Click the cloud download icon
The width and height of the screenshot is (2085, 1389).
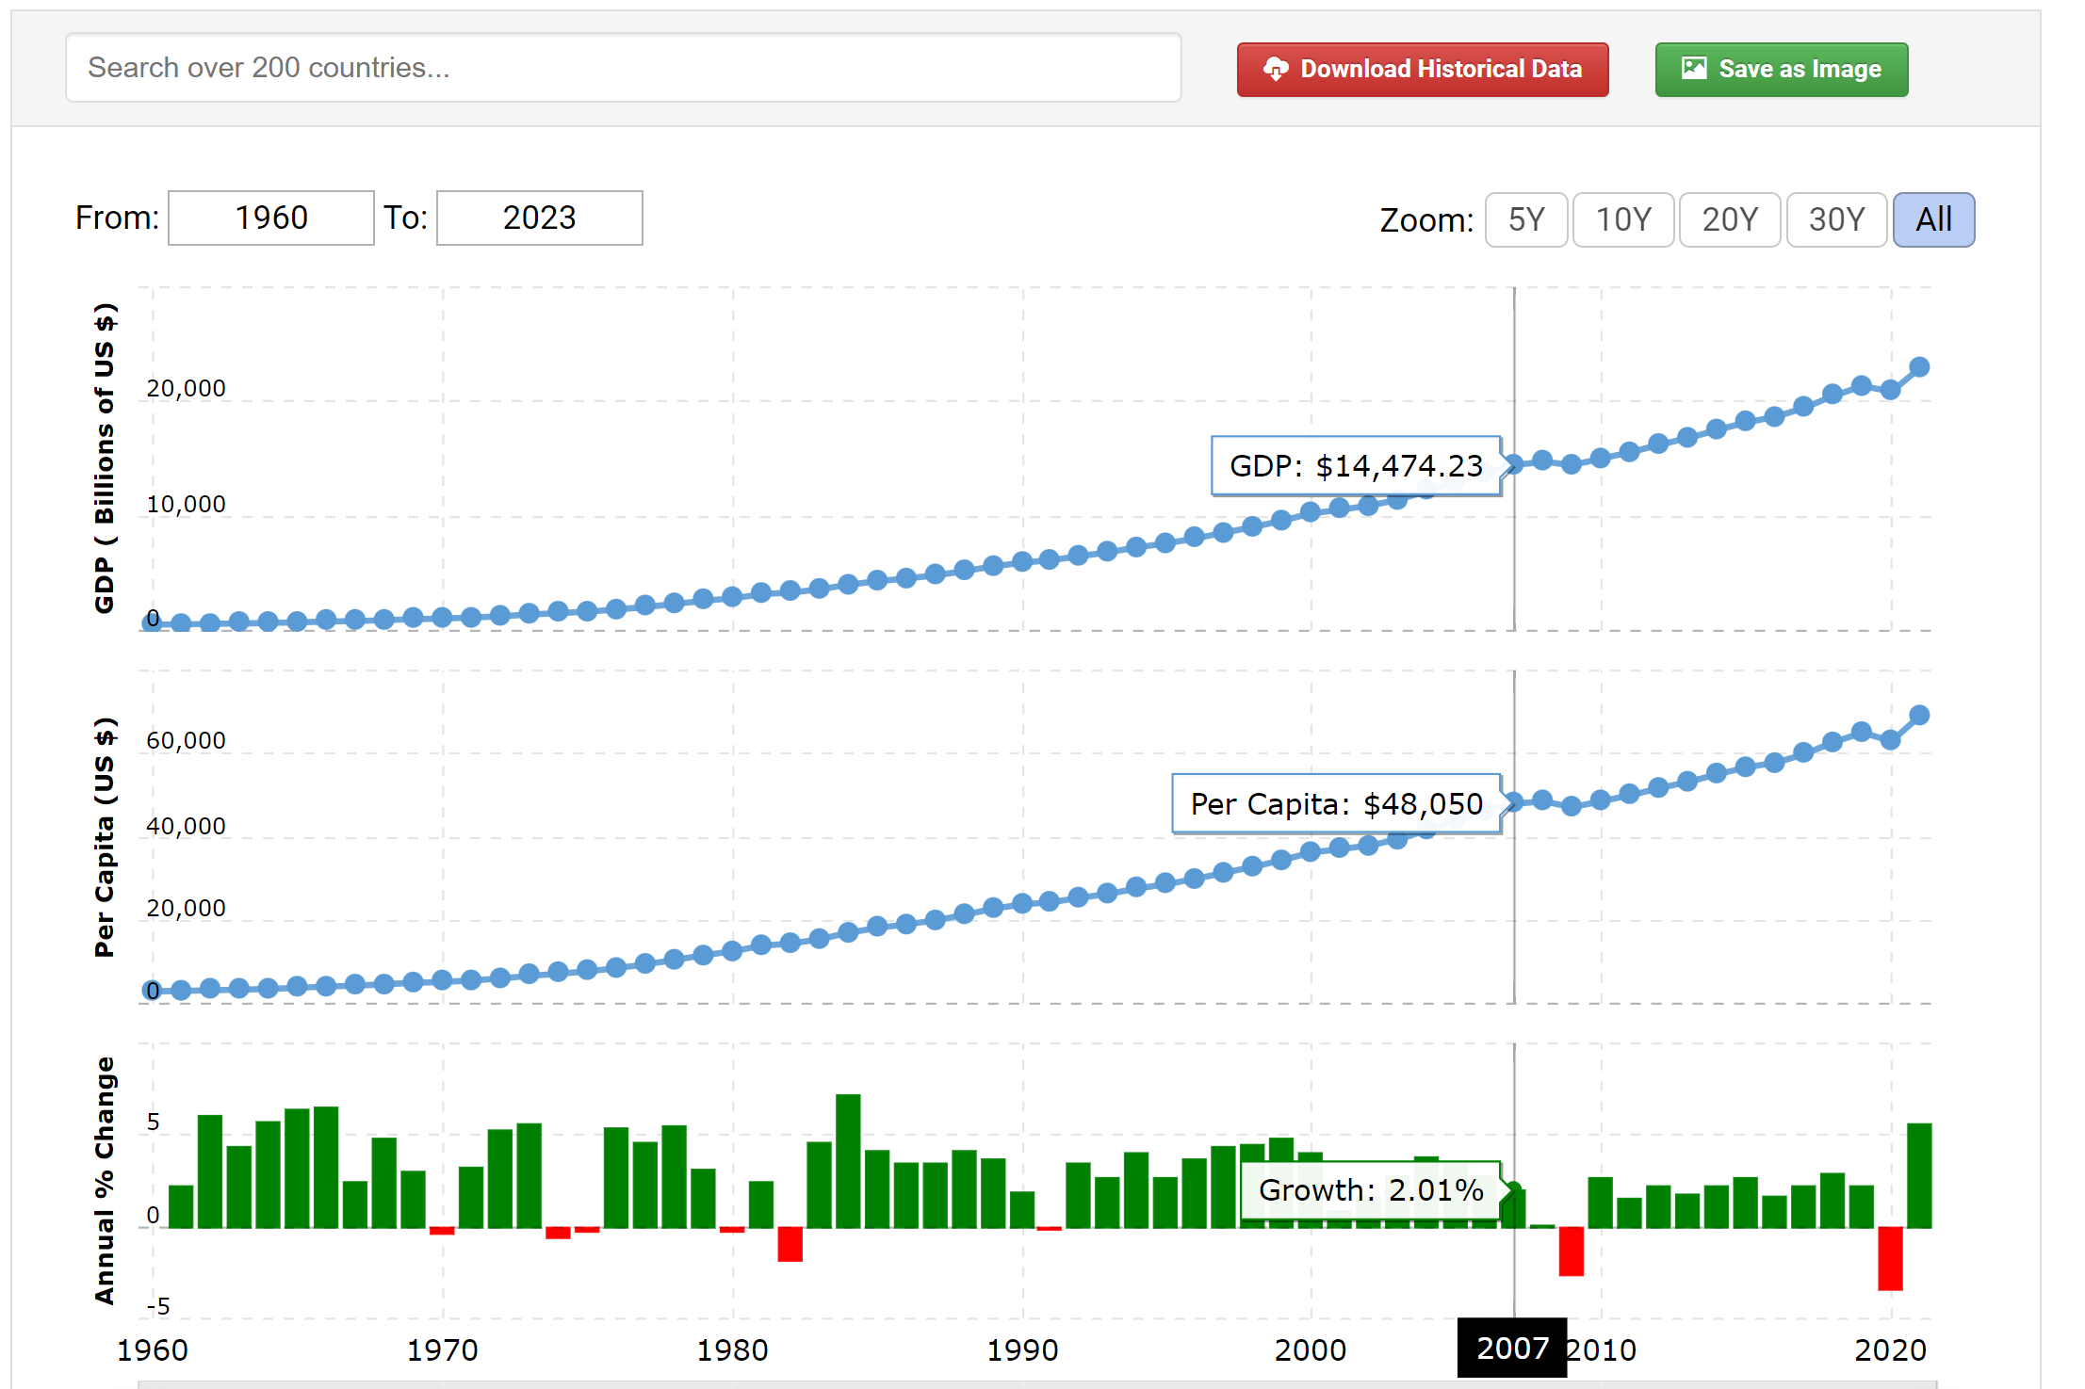pos(1275,69)
